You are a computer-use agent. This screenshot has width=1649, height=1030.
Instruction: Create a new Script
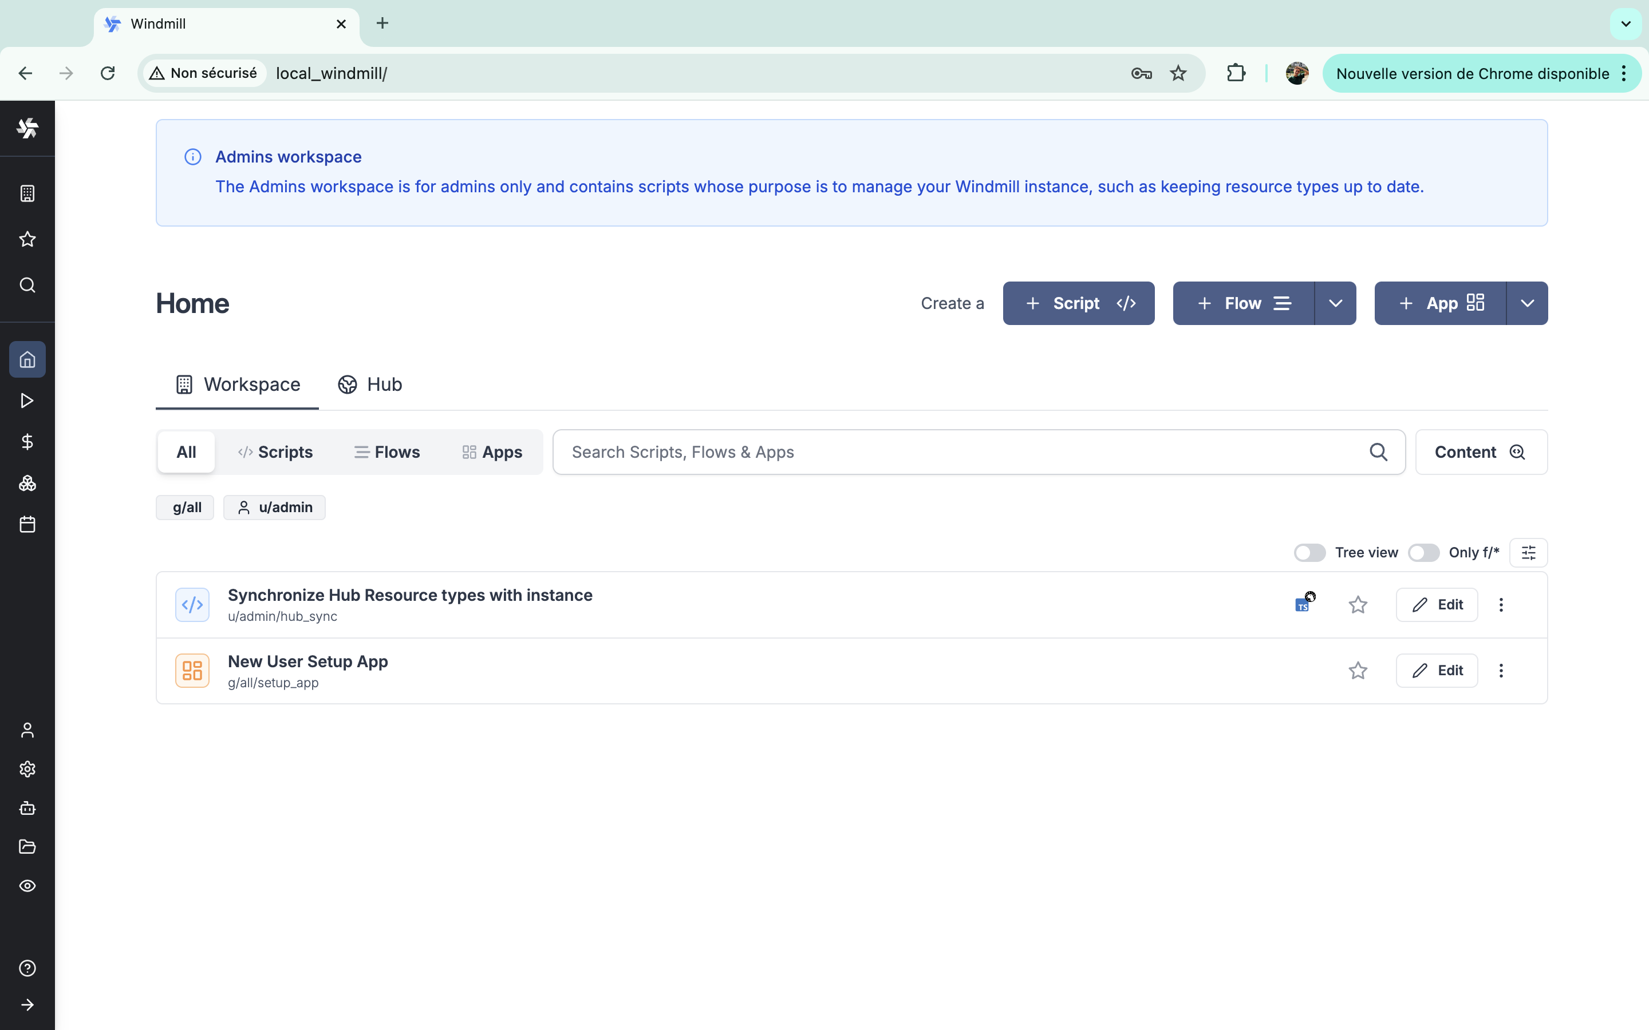pyautogui.click(x=1078, y=303)
